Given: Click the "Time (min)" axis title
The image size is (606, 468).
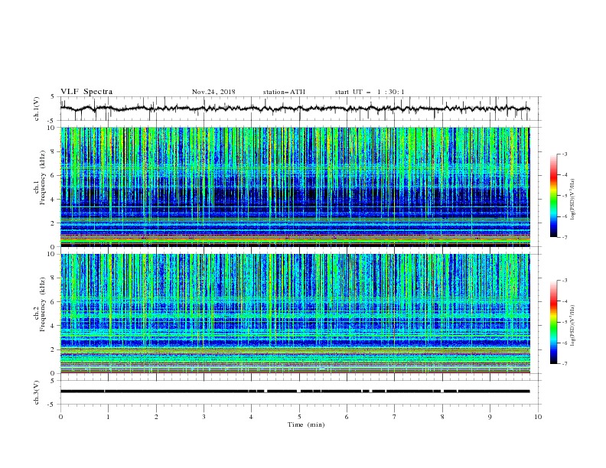Looking at the screenshot, I should (306, 424).
